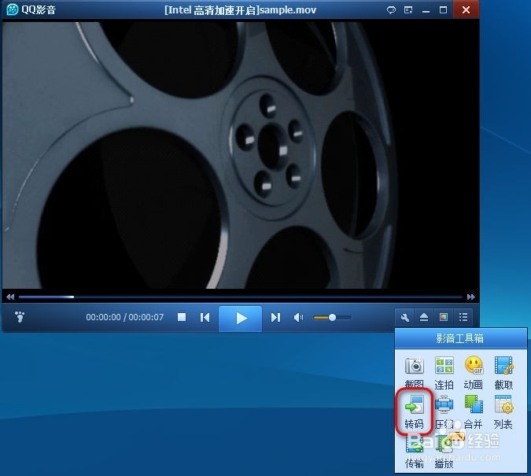Click the picture mode icon in control bar
The width and height of the screenshot is (531, 476).
pos(444,317)
